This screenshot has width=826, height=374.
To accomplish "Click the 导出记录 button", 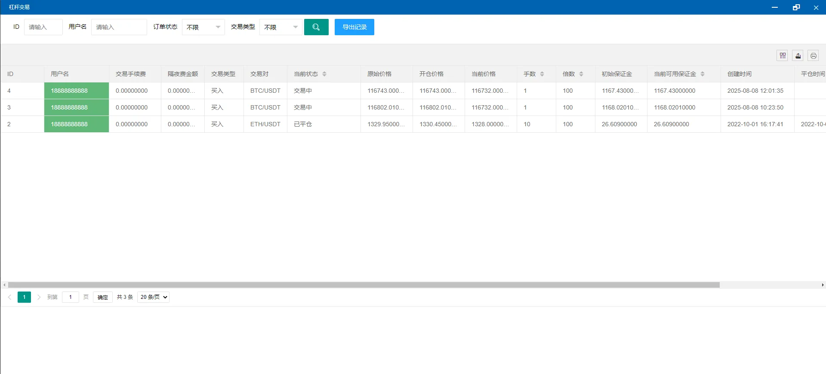I will pos(354,27).
